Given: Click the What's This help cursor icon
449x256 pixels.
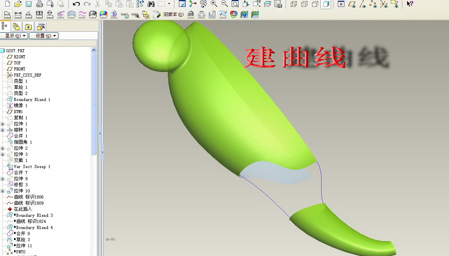Looking at the screenshot, I should coord(410,4).
